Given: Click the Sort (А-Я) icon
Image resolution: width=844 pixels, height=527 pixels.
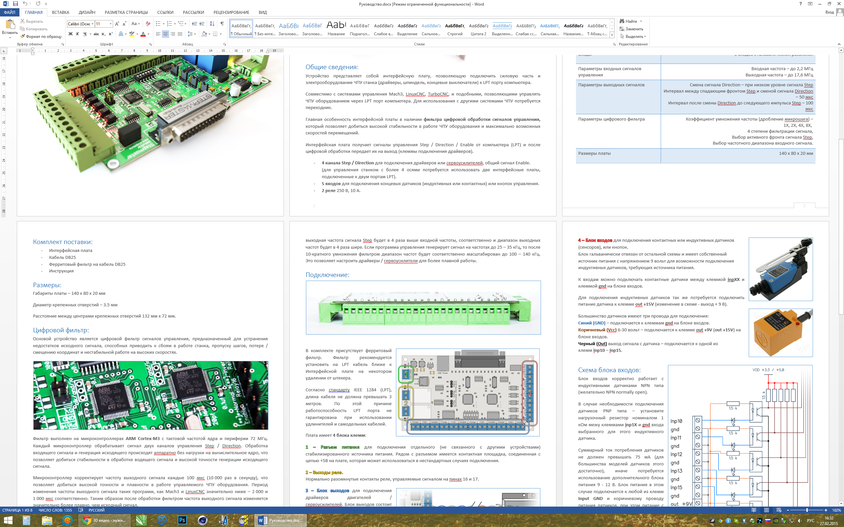Looking at the screenshot, I should click(x=212, y=24).
